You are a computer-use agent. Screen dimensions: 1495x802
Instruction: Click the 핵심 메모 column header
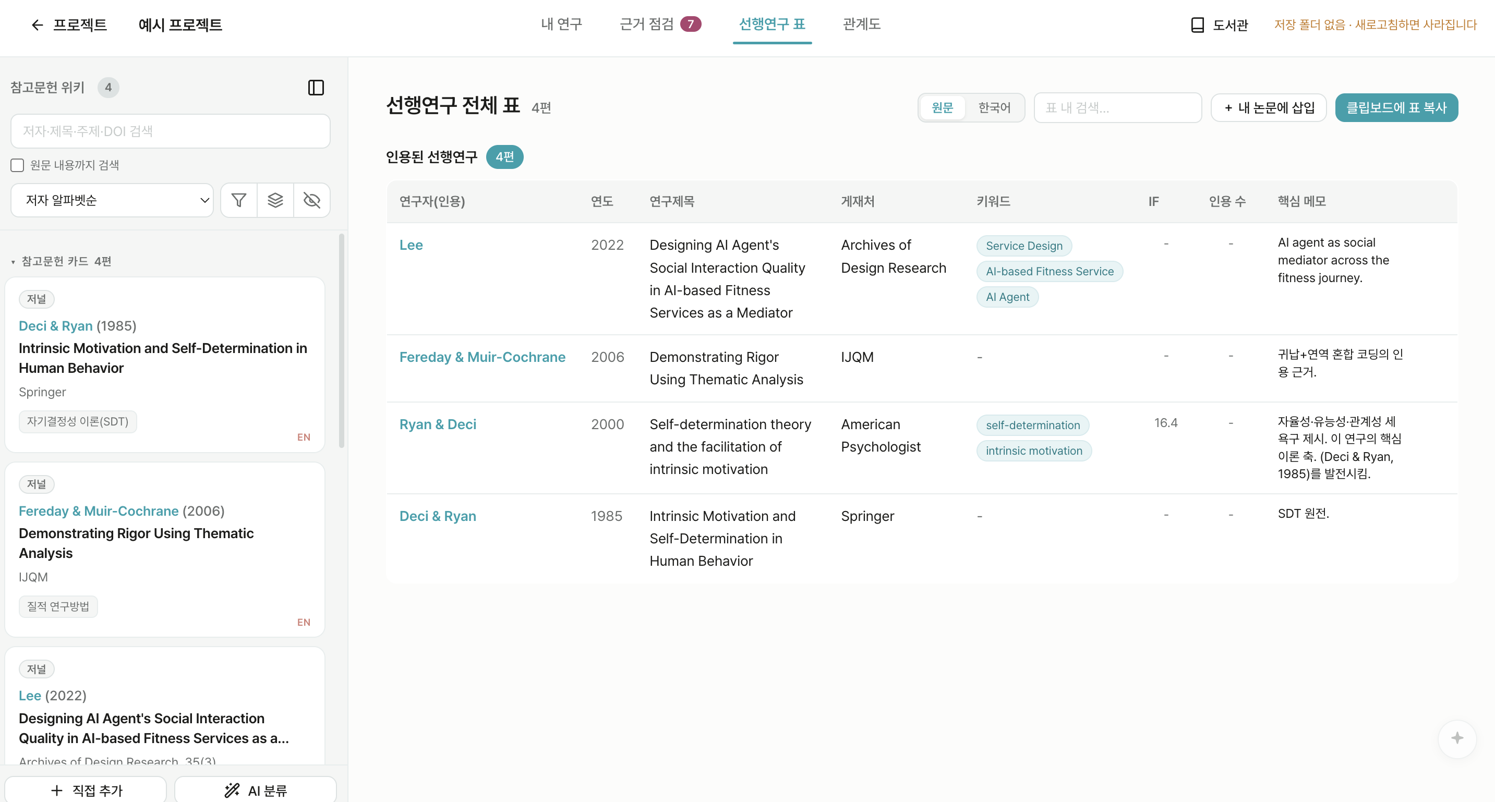point(1302,201)
